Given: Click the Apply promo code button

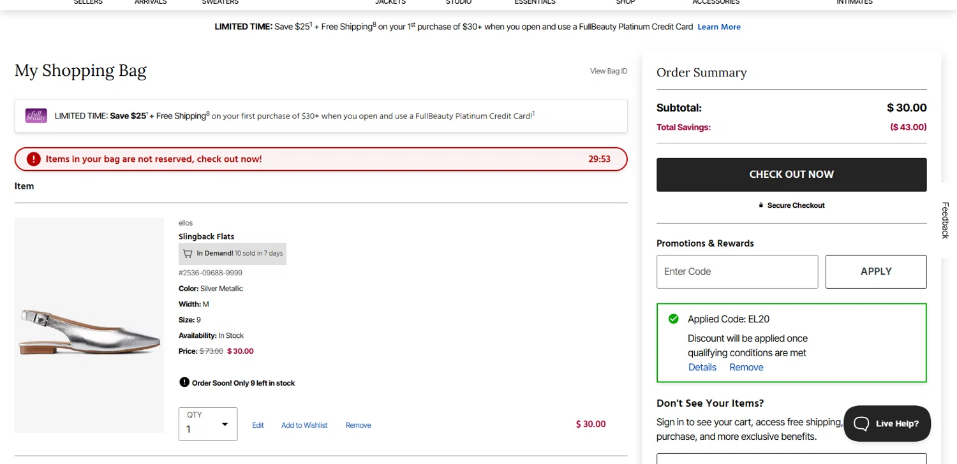Looking at the screenshot, I should [875, 272].
